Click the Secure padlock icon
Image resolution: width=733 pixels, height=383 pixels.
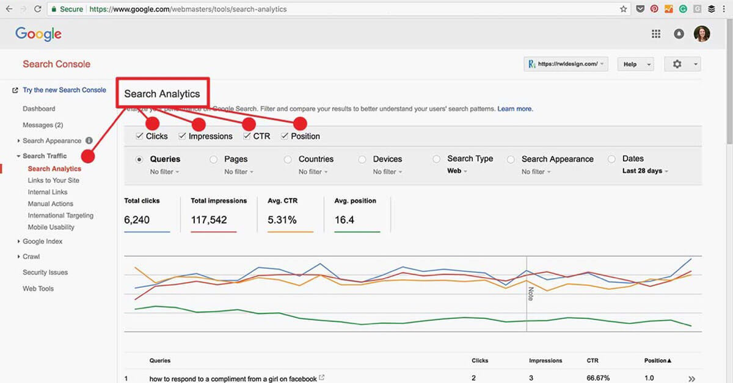click(54, 9)
